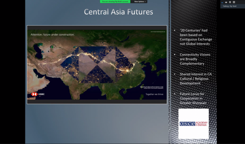Switch to grid thumbnail view

coord(234,2)
